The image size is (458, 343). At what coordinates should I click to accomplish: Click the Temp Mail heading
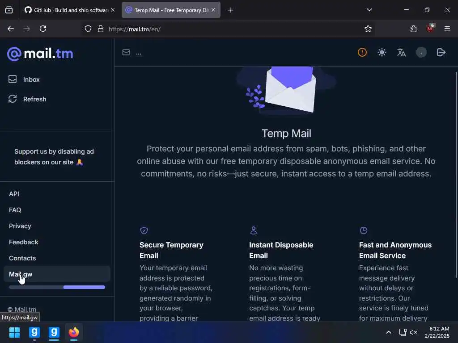point(286,134)
